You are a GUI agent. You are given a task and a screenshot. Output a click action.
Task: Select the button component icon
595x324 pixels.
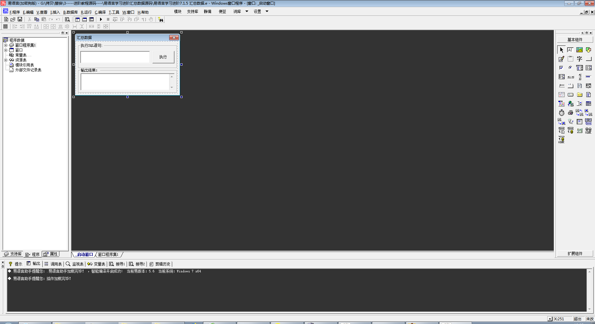point(588,59)
